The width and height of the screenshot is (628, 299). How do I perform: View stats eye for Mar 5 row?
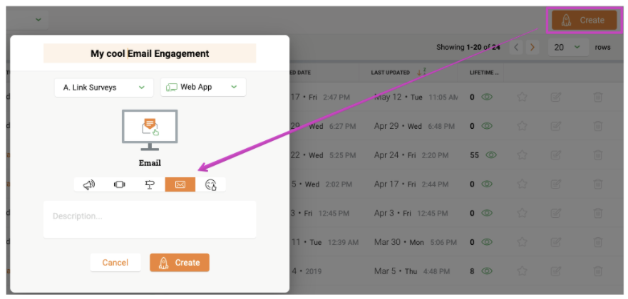[x=487, y=271]
